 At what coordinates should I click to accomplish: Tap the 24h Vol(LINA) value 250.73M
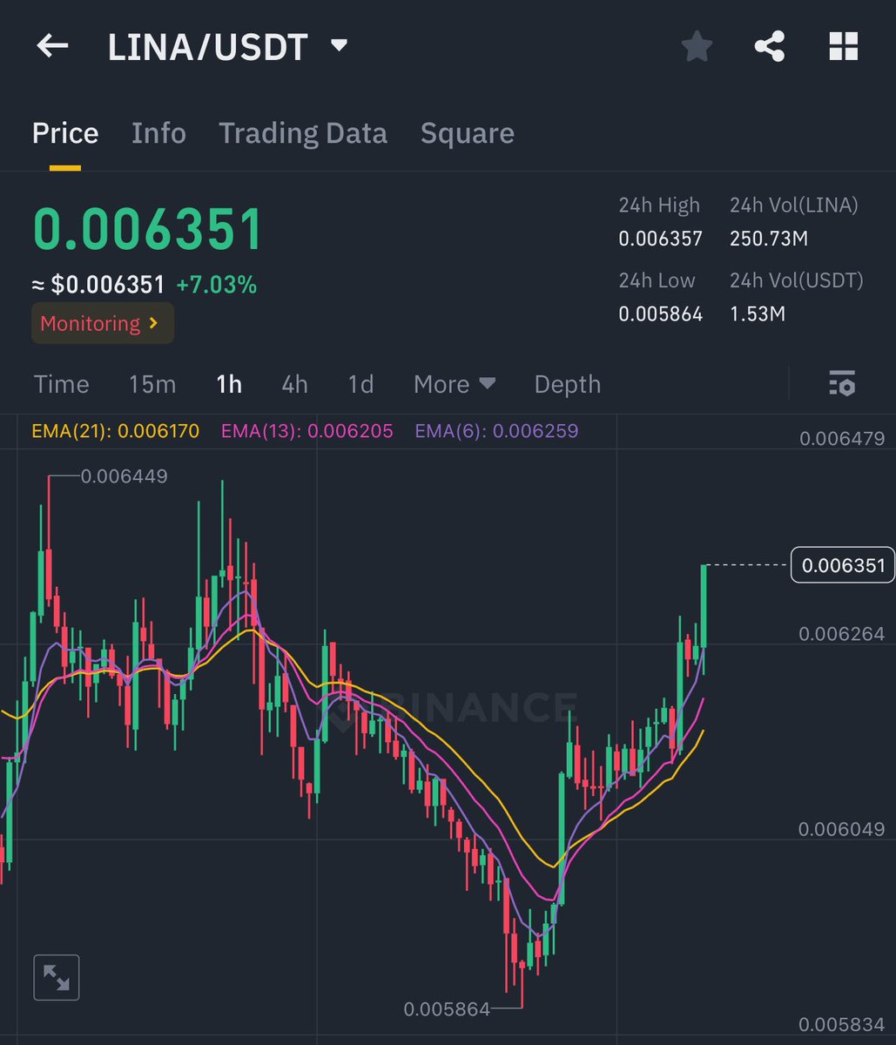pyautogui.click(x=771, y=238)
